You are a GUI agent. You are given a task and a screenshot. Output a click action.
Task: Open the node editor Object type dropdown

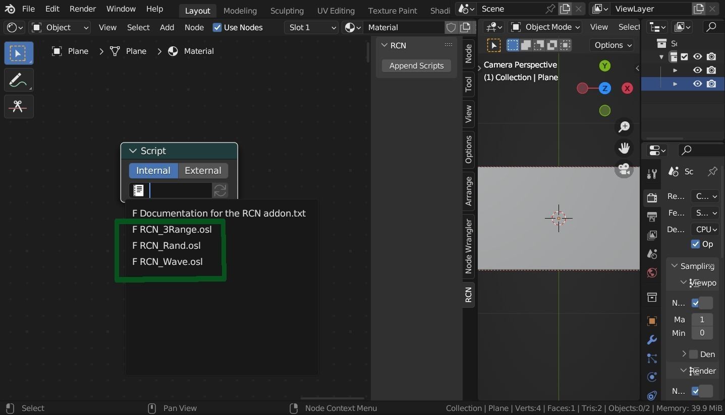60,27
